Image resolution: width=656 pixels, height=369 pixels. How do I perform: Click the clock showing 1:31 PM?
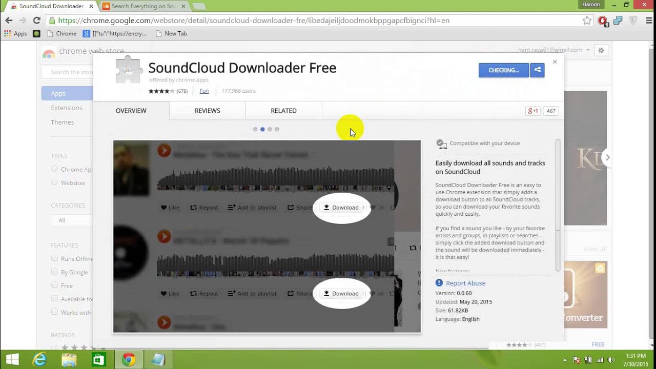[635, 356]
